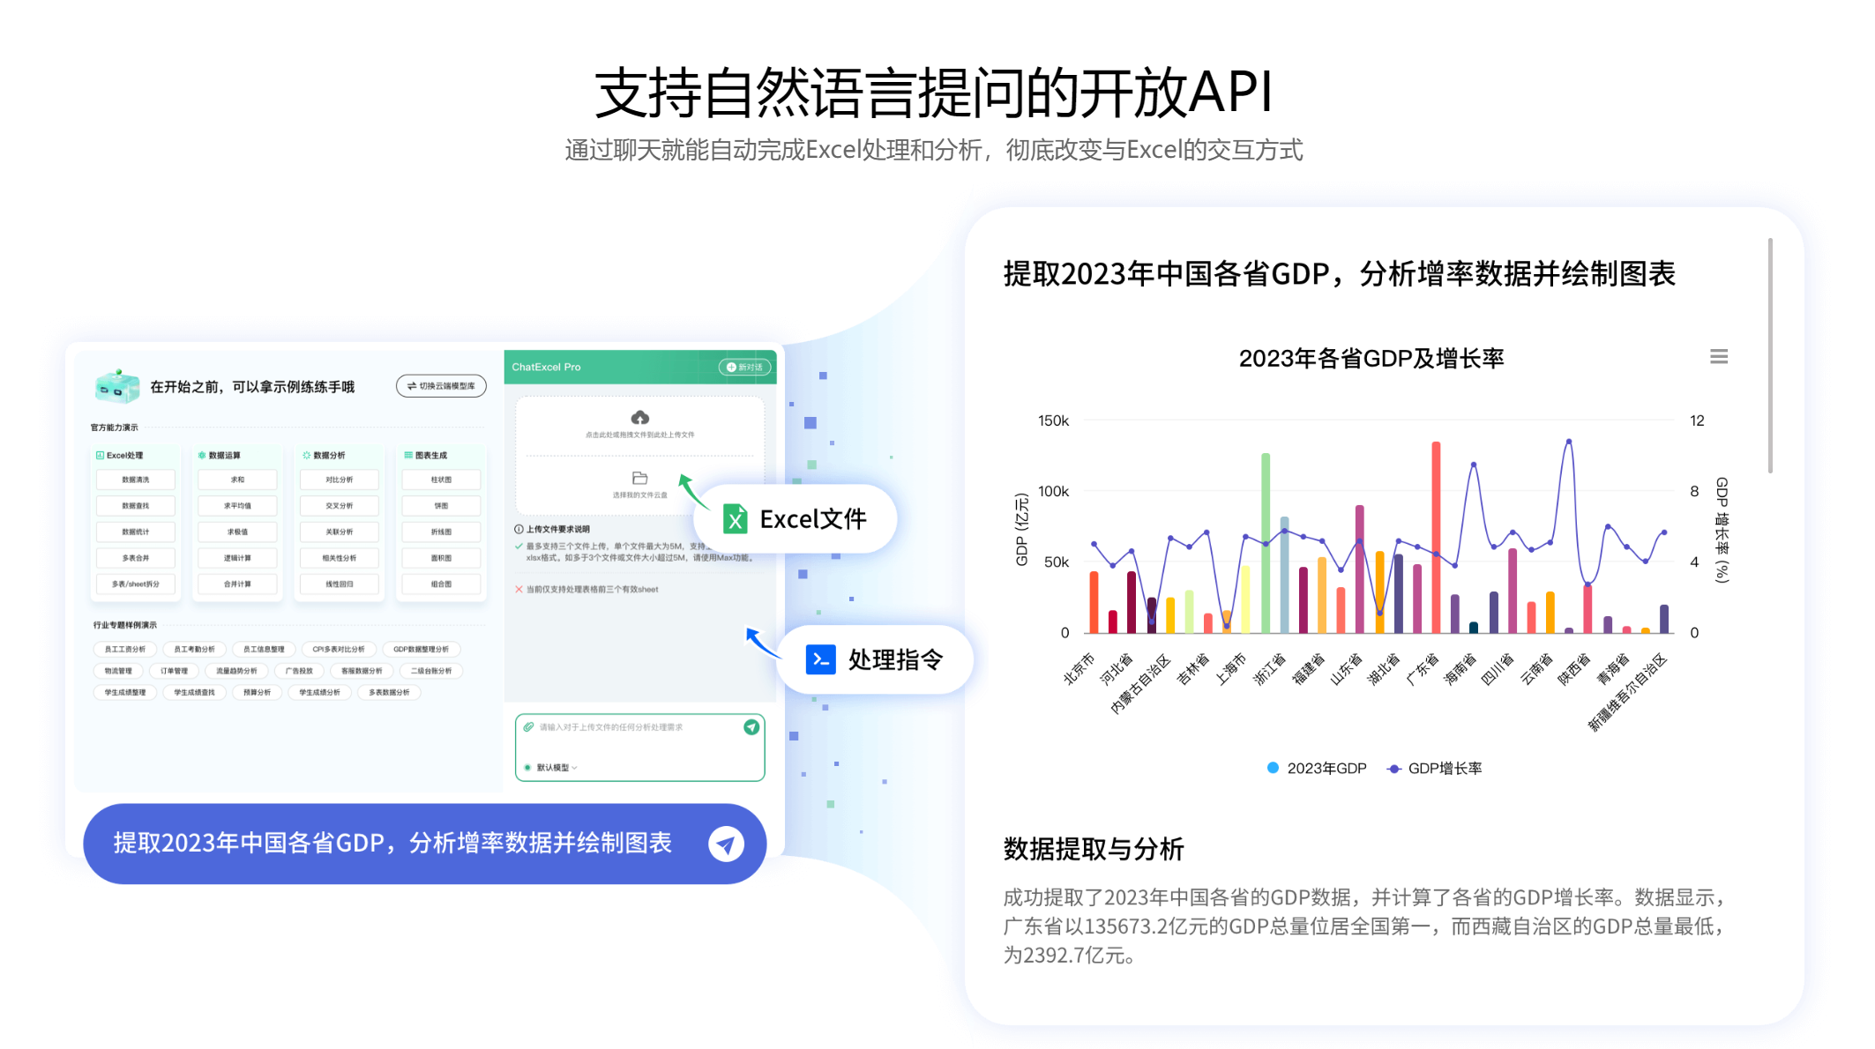Click the paperclip attachment icon in chat input
Viewport: 1875px width, 1049px height.
pyautogui.click(x=529, y=726)
